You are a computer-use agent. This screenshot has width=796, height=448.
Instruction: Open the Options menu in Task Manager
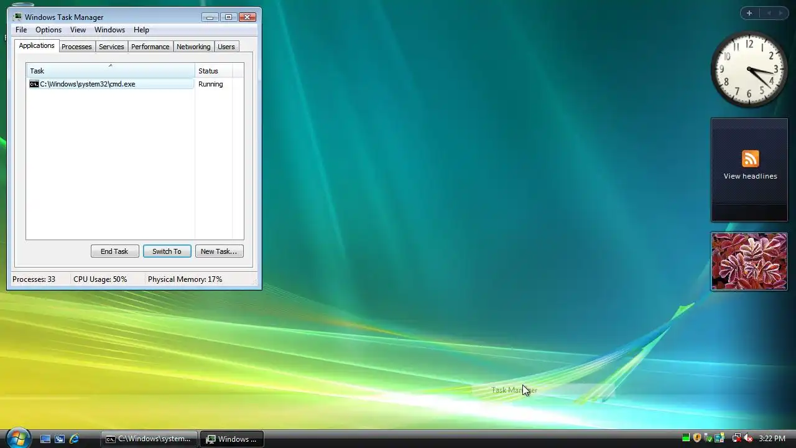click(x=49, y=30)
